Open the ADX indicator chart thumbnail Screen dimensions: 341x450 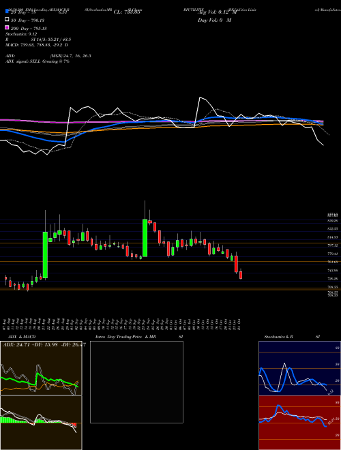(41, 368)
